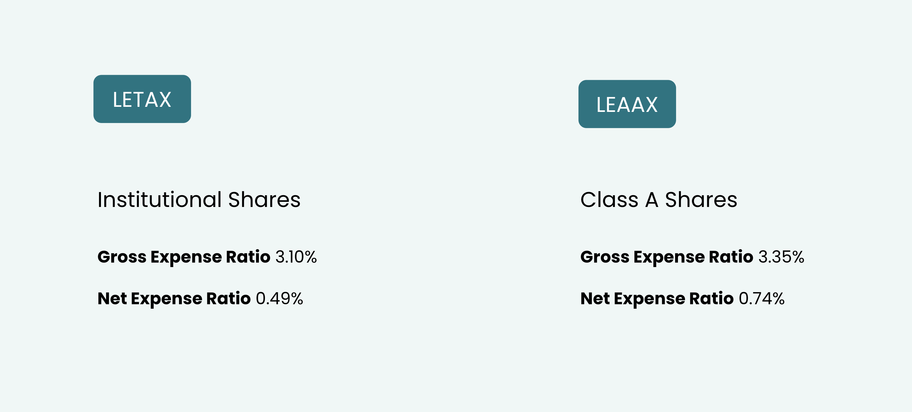Click the LETAX ticker button
This screenshot has height=412, width=912.
tap(142, 99)
